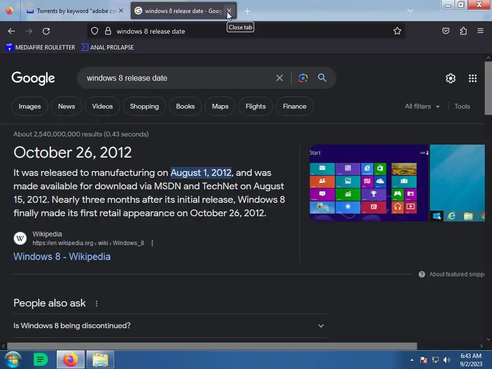
Task: Open the Extensions puzzle-piece icon
Action: click(463, 31)
